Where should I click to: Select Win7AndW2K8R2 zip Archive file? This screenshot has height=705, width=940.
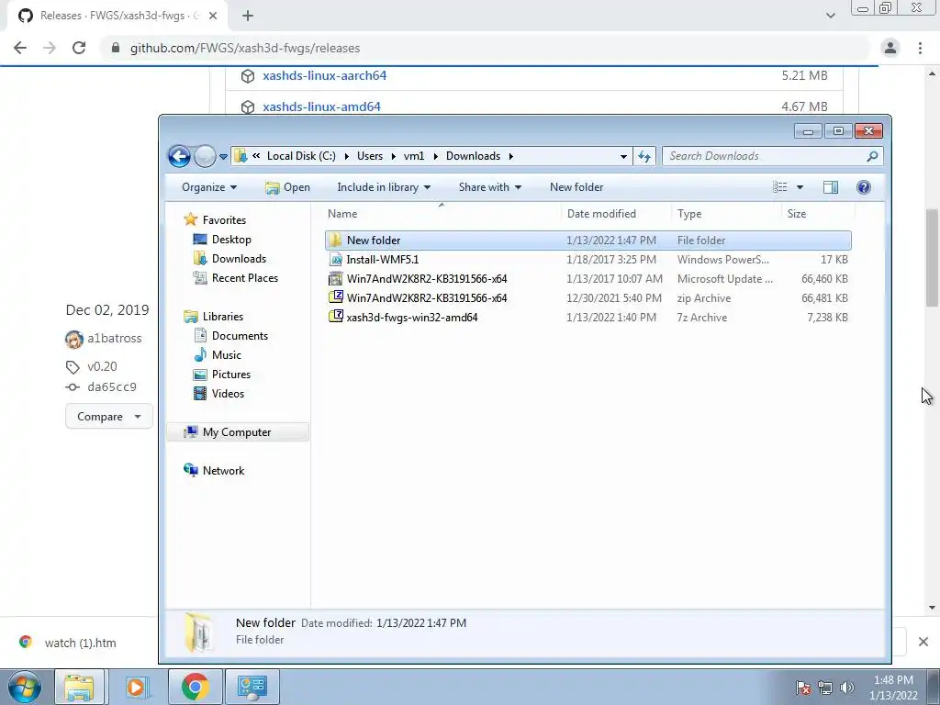pyautogui.click(x=587, y=298)
